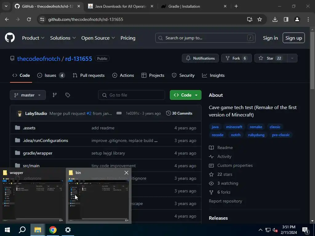The width and height of the screenshot is (315, 236).
Task: Open Windows Start menu
Action: pos(7,230)
